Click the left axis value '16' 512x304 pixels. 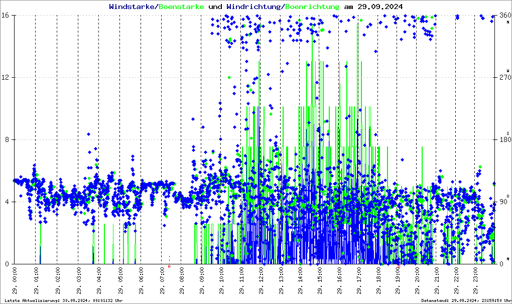point(5,16)
